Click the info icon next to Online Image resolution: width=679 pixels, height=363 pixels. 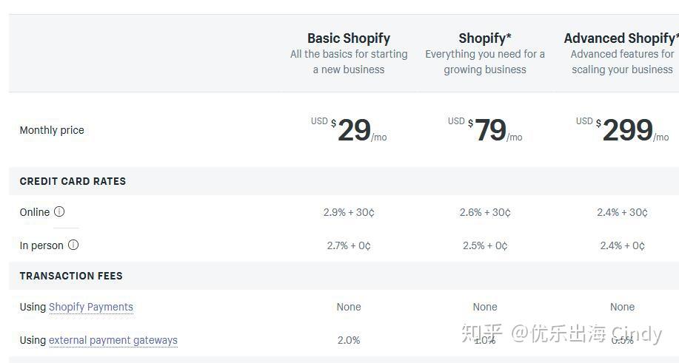pyautogui.click(x=59, y=211)
